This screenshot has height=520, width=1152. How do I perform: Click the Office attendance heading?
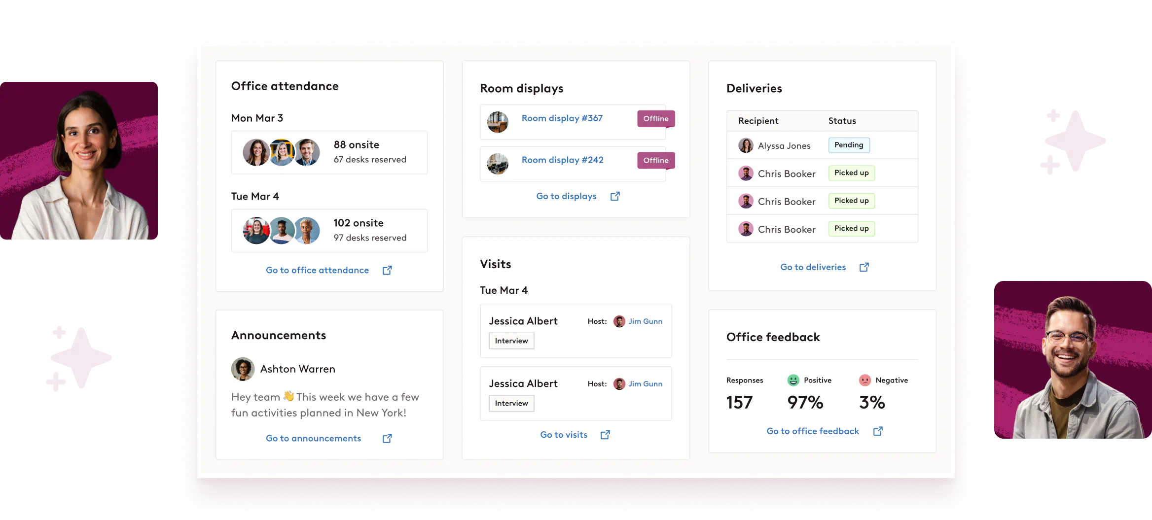coord(285,86)
